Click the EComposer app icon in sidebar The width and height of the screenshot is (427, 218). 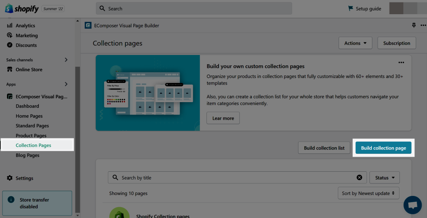click(x=10, y=96)
